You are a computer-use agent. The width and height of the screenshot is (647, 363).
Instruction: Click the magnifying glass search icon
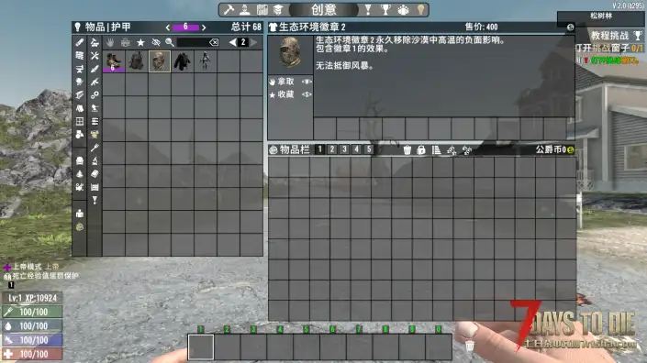pyautogui.click(x=170, y=42)
